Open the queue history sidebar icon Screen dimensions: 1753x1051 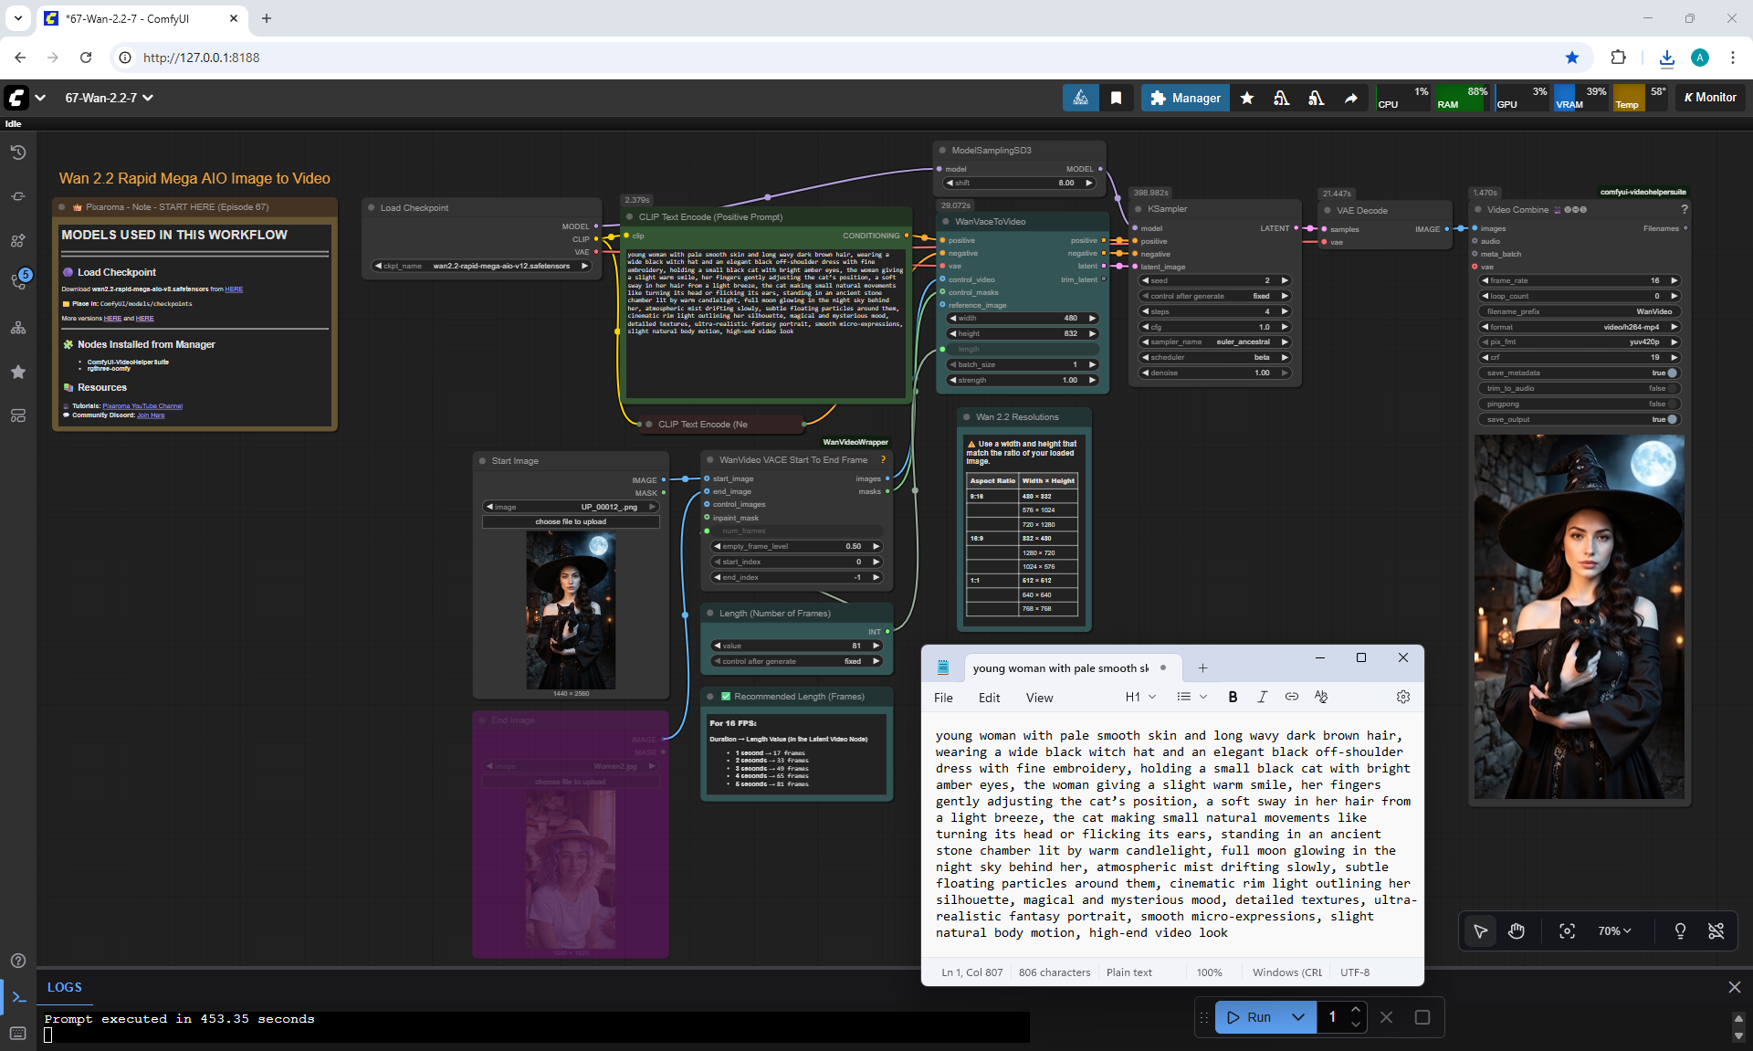18,152
